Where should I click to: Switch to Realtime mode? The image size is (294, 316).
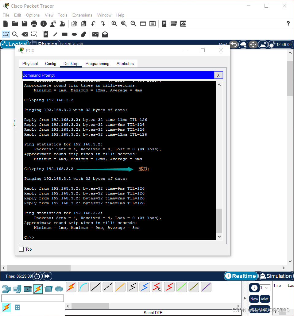(x=241, y=276)
